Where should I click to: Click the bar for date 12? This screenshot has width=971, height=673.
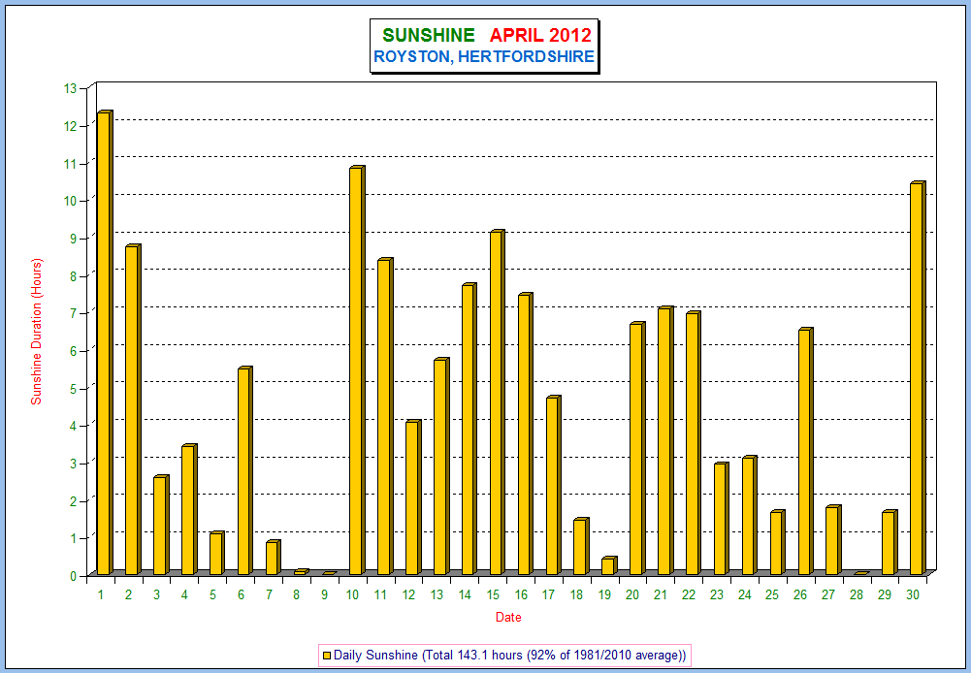click(413, 497)
